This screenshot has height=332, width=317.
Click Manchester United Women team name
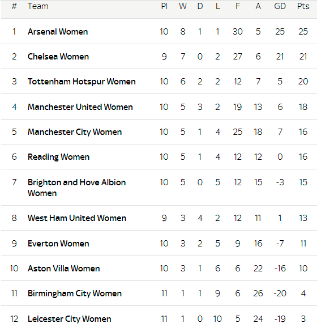[80, 107]
